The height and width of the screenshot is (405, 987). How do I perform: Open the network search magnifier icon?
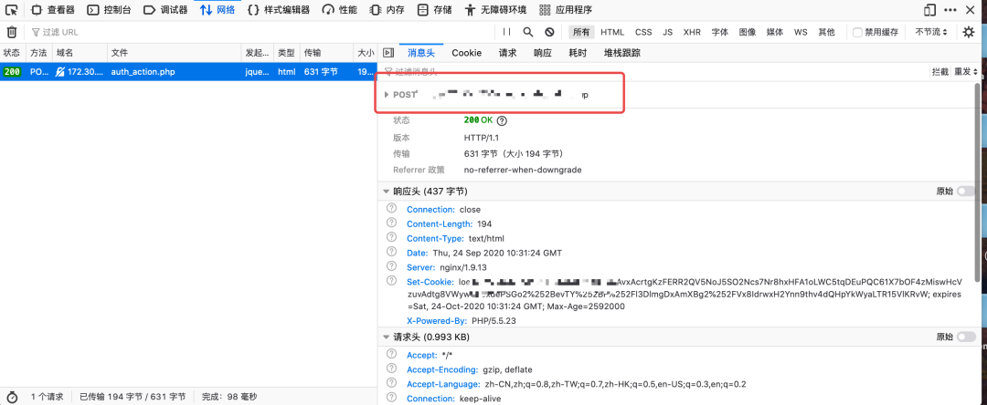(528, 32)
